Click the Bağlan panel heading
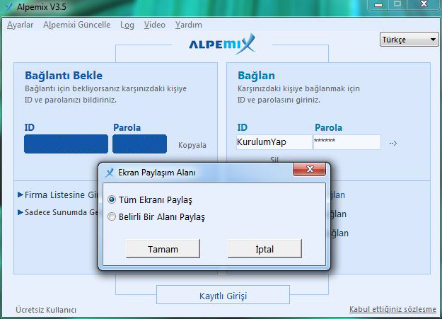Image resolution: width=442 pixels, height=319 pixels. tap(256, 76)
